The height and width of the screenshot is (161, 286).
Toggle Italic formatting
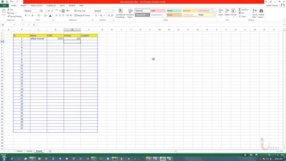(x=29, y=16)
